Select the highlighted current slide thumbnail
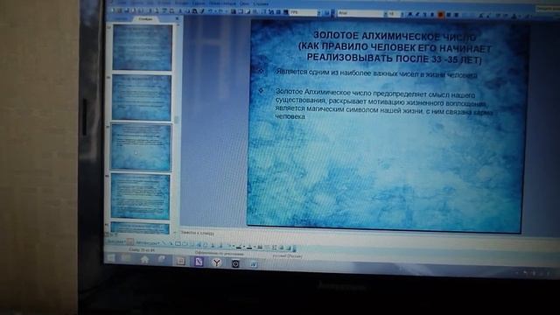 (x=141, y=147)
